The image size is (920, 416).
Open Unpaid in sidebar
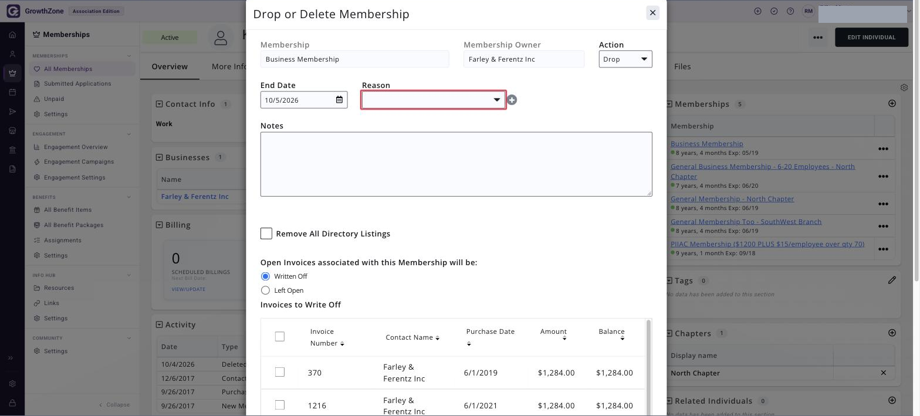point(54,99)
